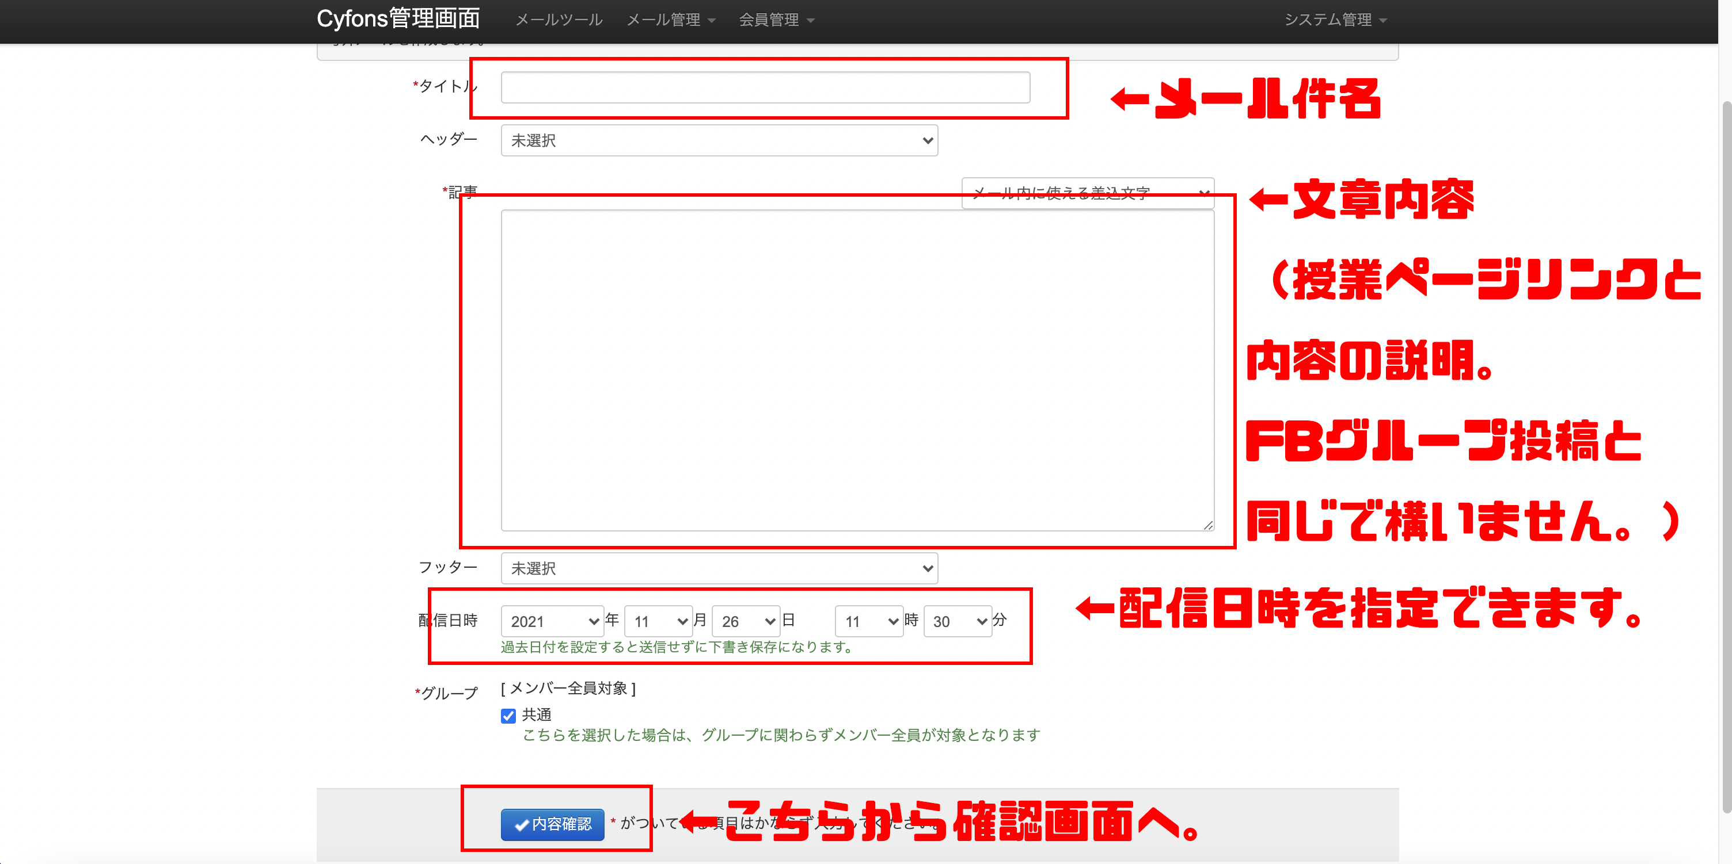
Task: Open the メールツール menu item
Action: (x=558, y=20)
